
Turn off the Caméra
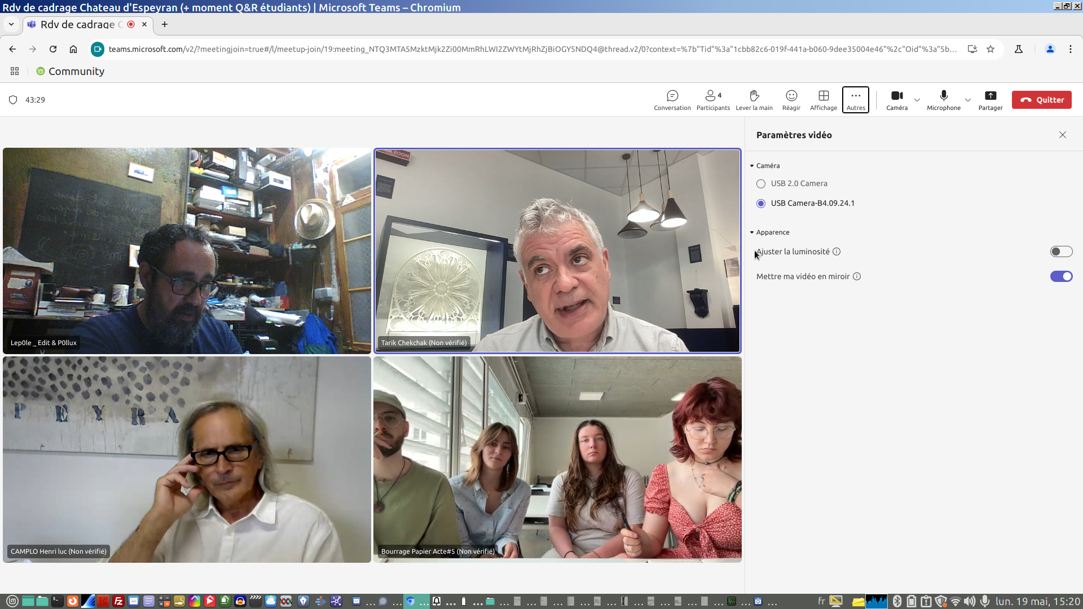[896, 100]
